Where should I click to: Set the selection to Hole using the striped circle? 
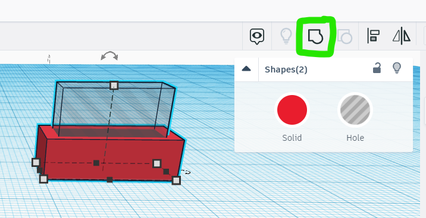click(355, 110)
